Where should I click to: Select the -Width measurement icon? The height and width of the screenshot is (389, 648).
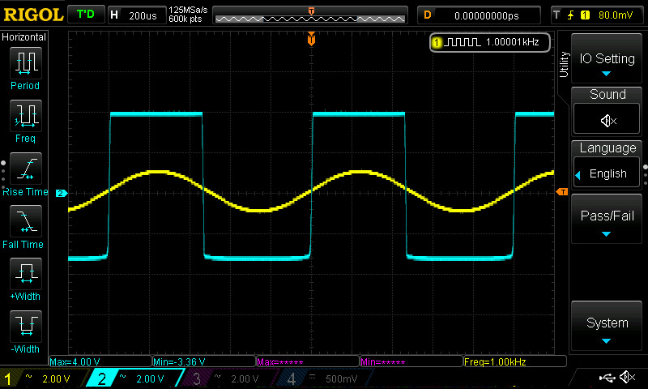click(26, 326)
